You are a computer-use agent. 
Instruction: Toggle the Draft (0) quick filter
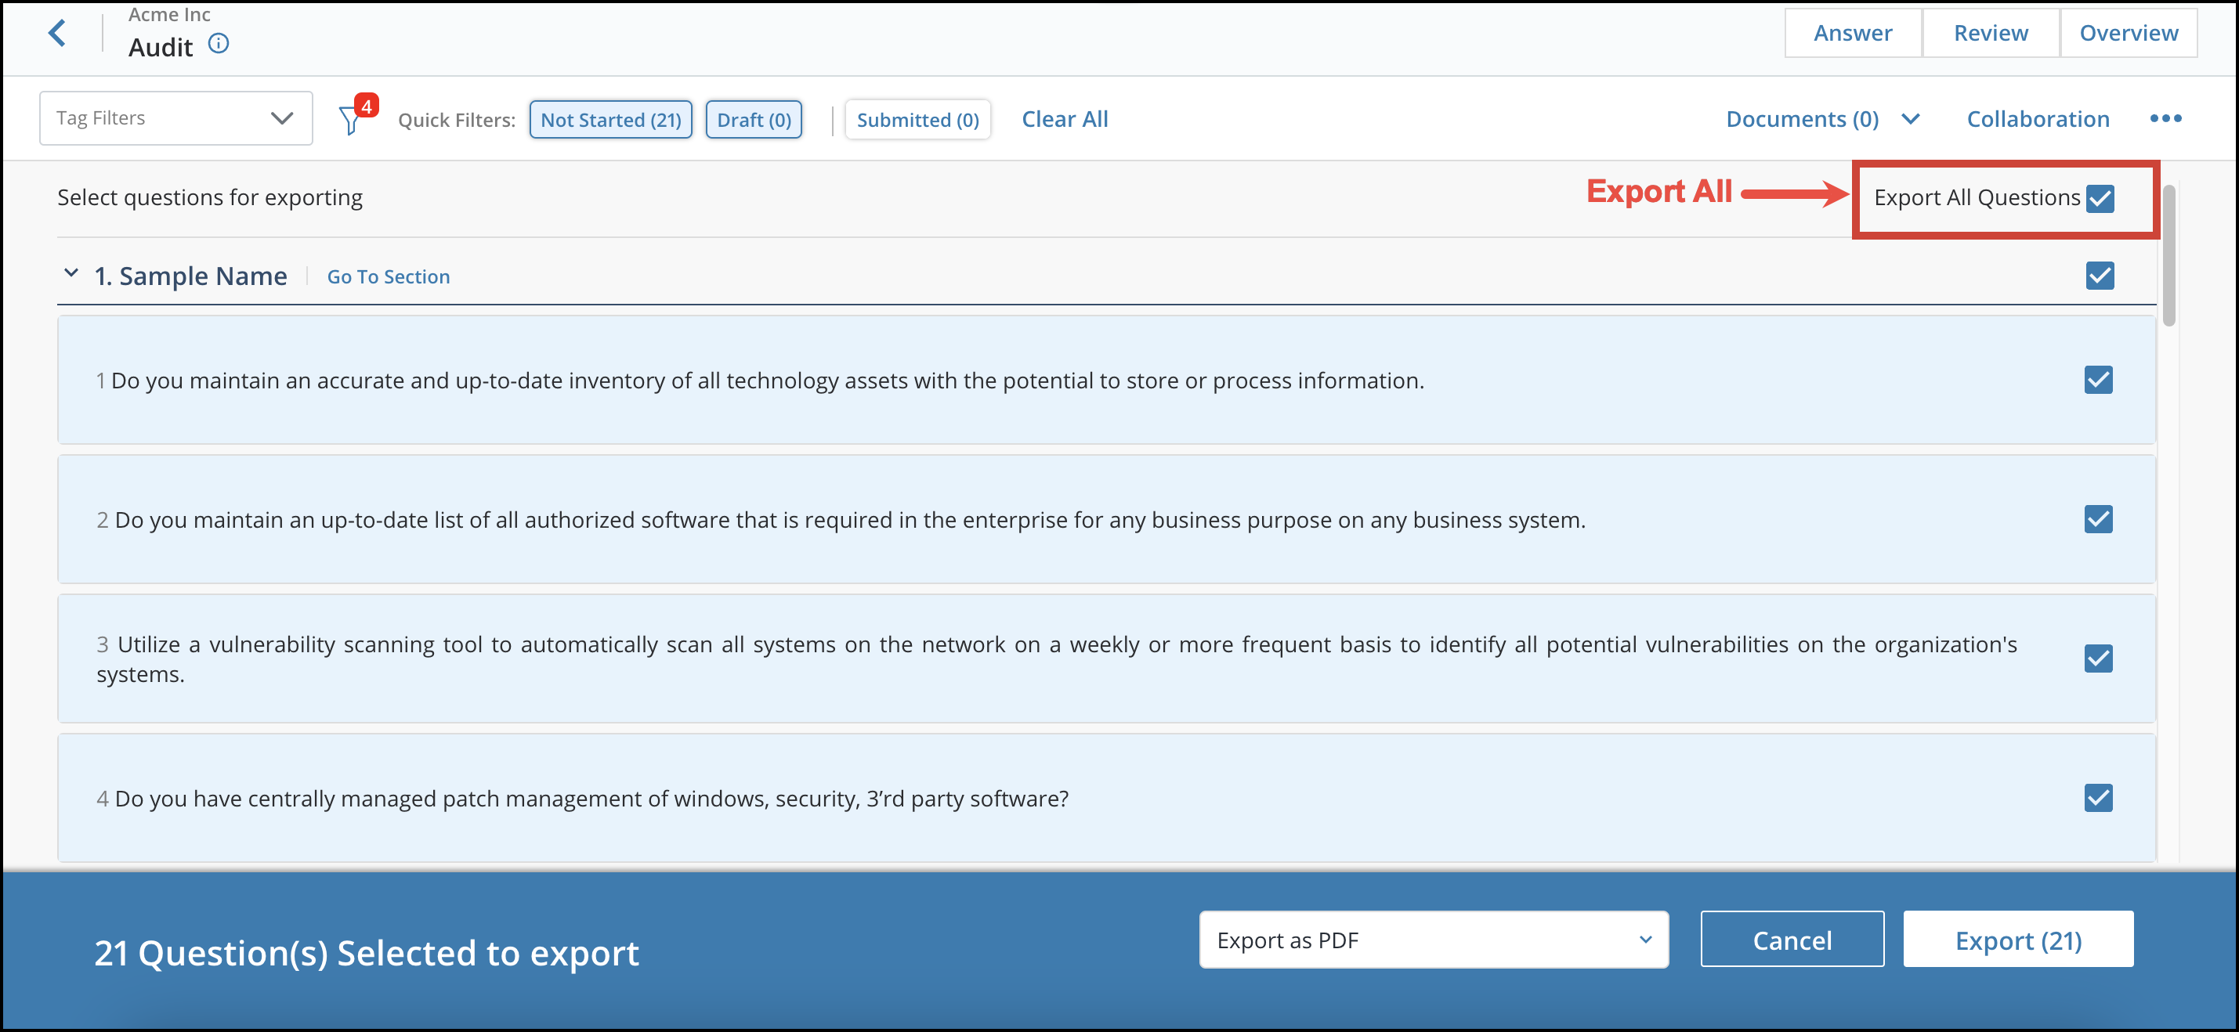tap(754, 120)
